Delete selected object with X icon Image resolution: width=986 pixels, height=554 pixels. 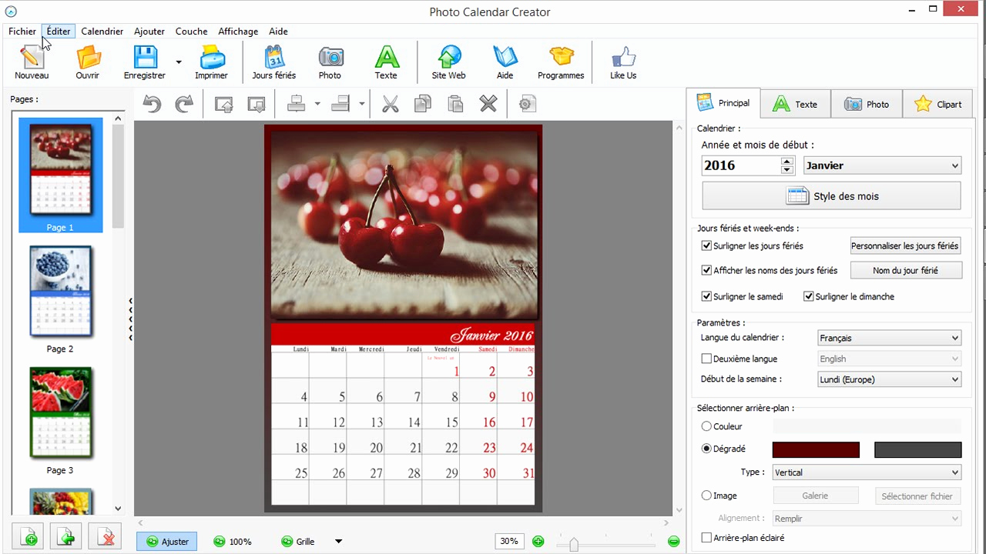pos(488,104)
